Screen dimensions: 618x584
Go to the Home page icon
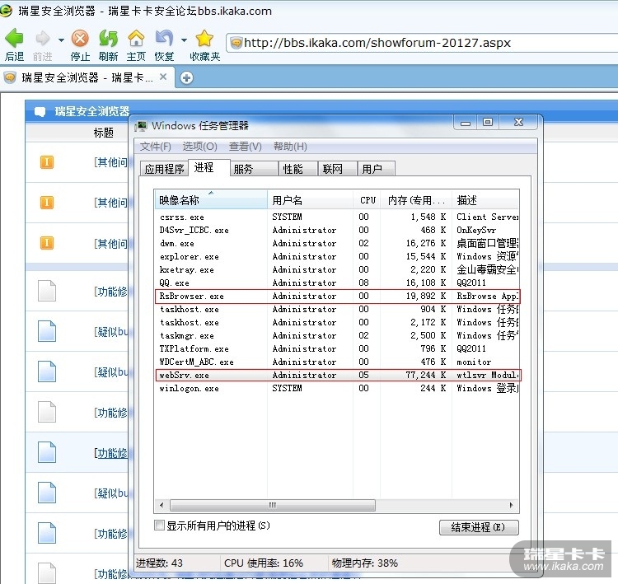[x=136, y=38]
